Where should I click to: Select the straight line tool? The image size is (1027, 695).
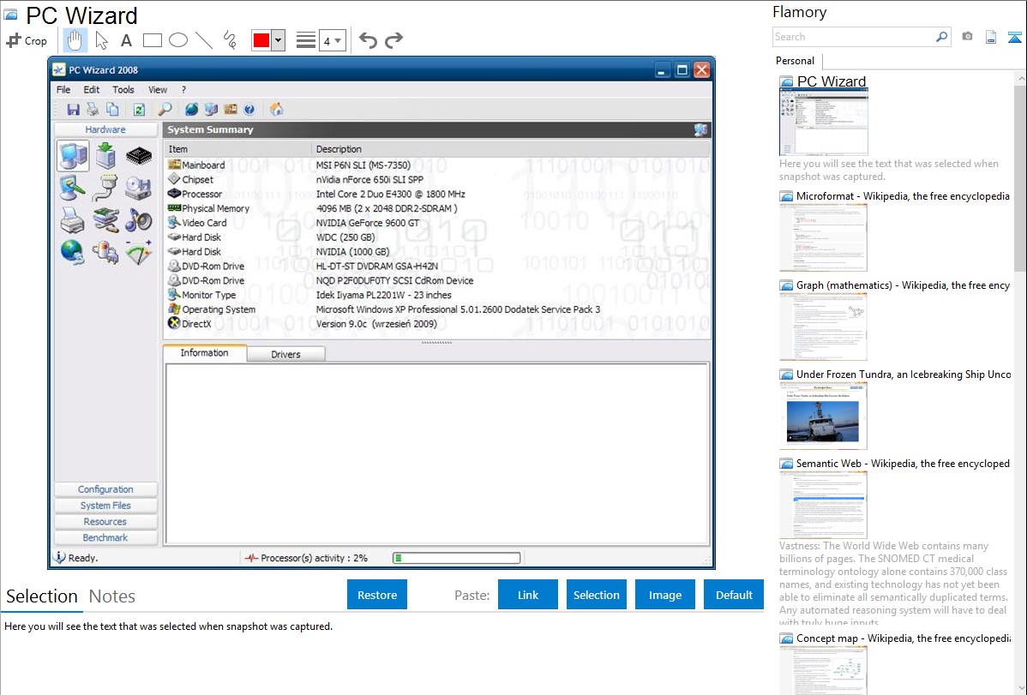coord(204,40)
